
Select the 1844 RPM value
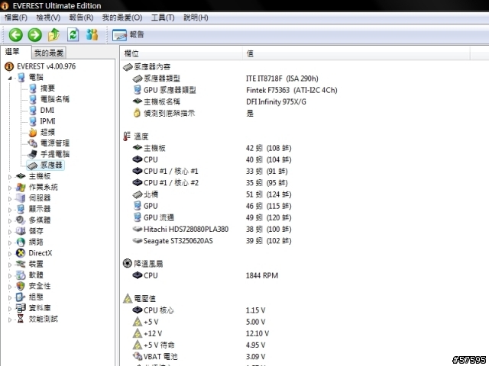[x=262, y=275]
